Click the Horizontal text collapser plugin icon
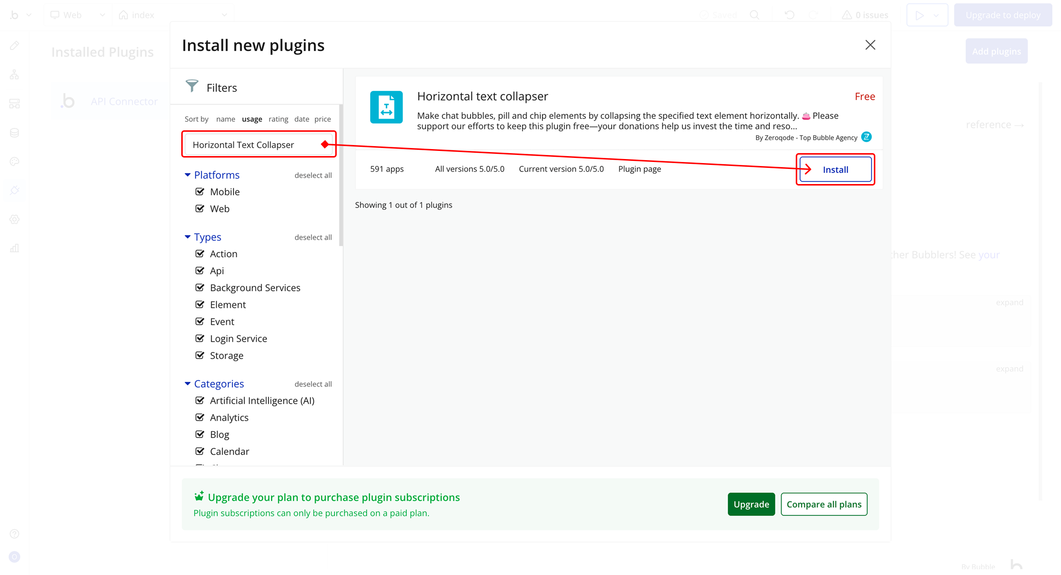 (x=386, y=107)
